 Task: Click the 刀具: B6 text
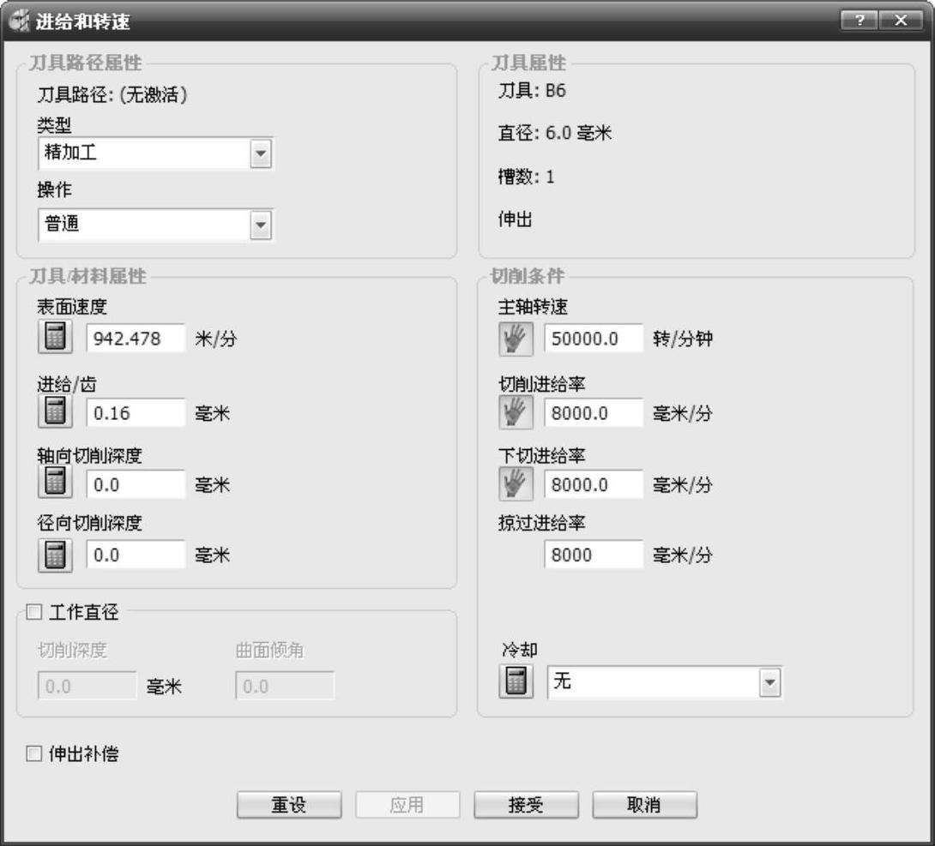click(x=532, y=91)
